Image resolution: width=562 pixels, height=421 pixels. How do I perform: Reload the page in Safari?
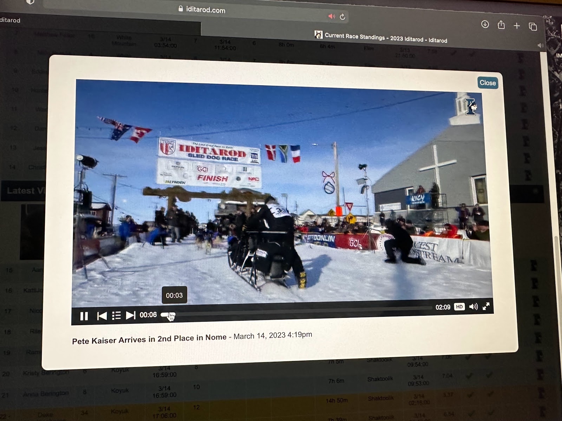pos(342,16)
